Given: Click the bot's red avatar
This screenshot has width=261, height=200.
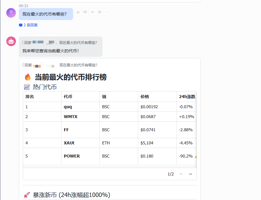Looking at the screenshot, I should [x=11, y=41].
